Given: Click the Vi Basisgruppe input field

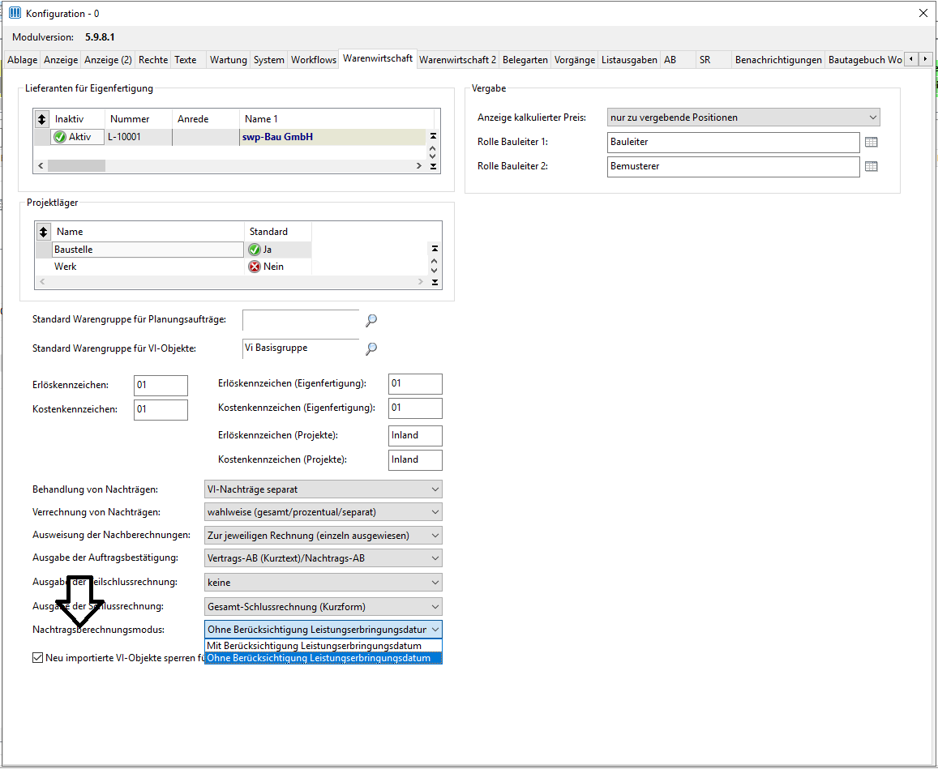Looking at the screenshot, I should (301, 348).
